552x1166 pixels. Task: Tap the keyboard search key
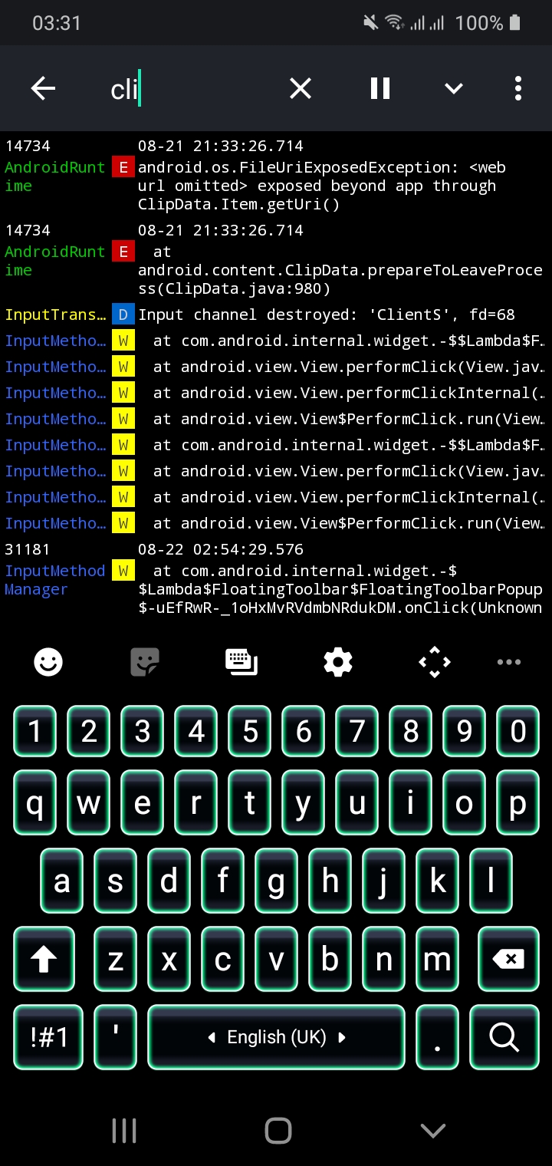click(x=504, y=1037)
